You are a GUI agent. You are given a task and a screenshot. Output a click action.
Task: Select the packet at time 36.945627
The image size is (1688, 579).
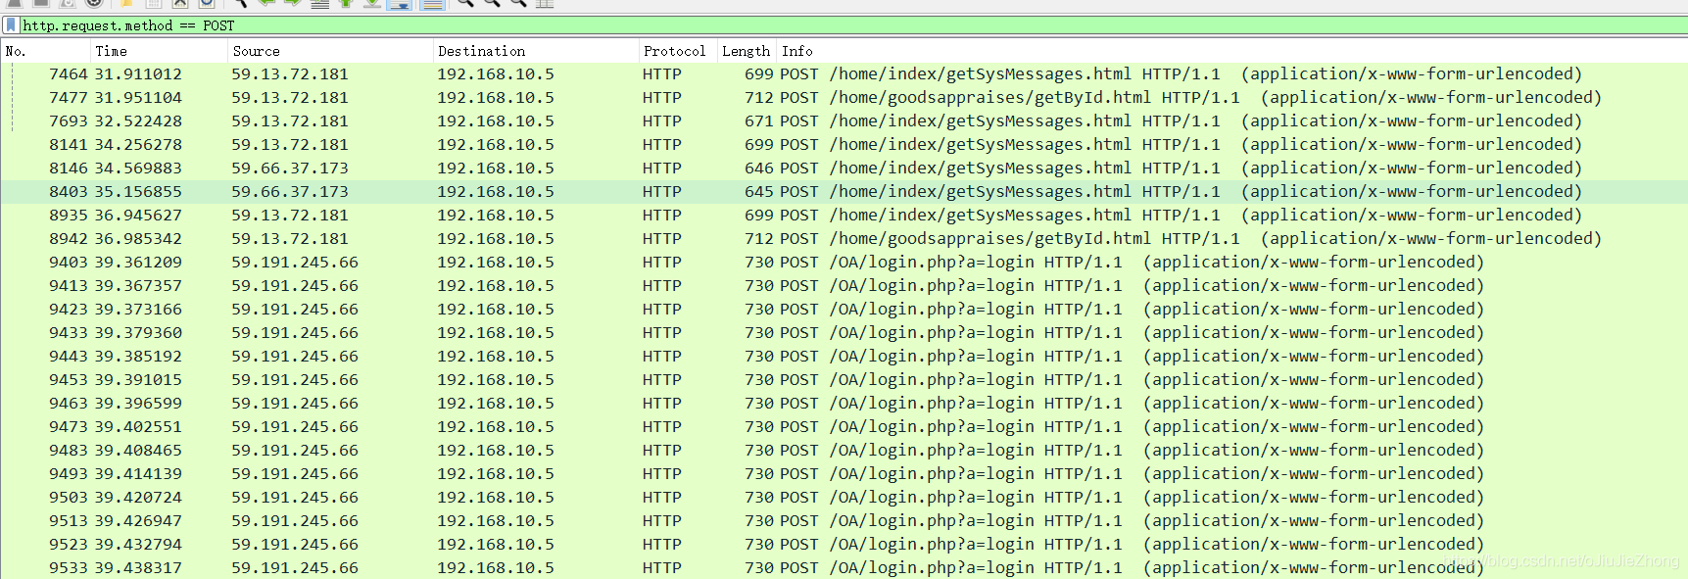point(844,215)
